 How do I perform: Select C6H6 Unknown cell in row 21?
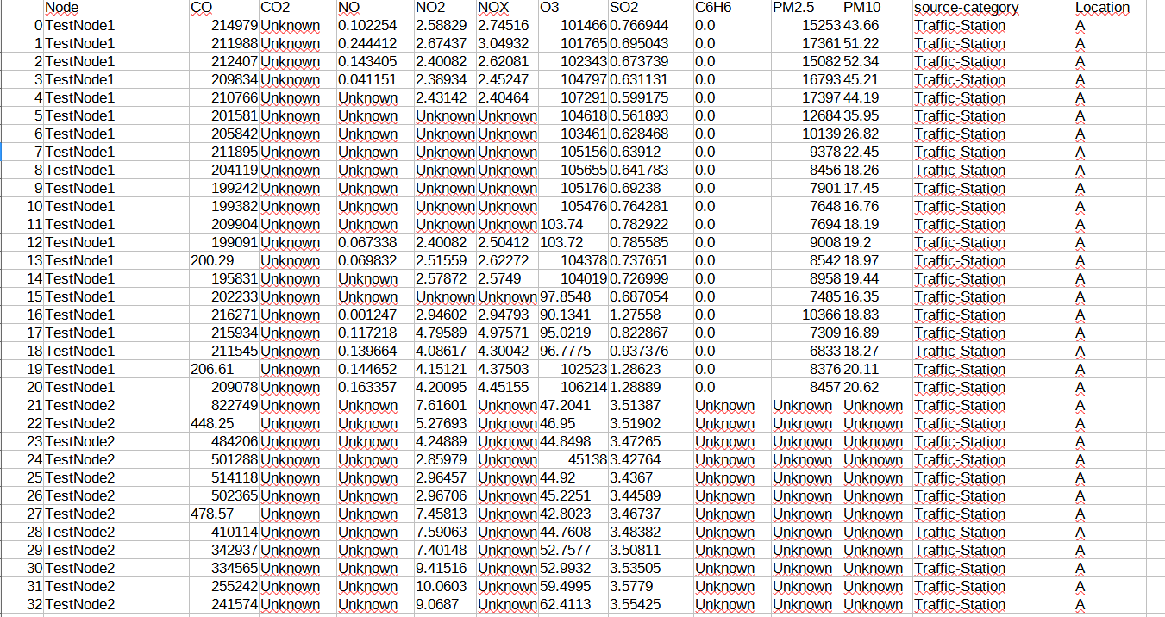pyautogui.click(x=731, y=406)
